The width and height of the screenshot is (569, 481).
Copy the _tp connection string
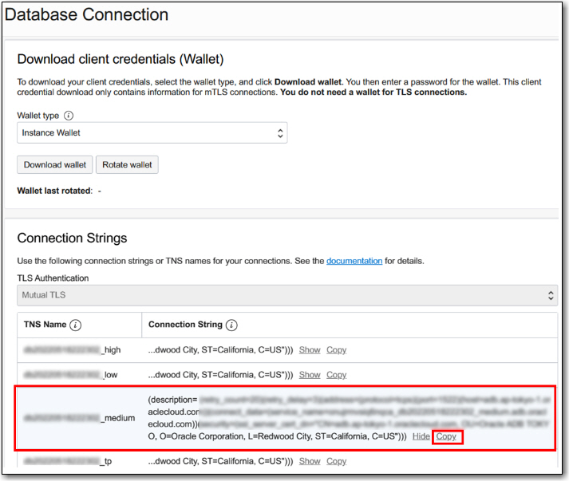tap(336, 461)
